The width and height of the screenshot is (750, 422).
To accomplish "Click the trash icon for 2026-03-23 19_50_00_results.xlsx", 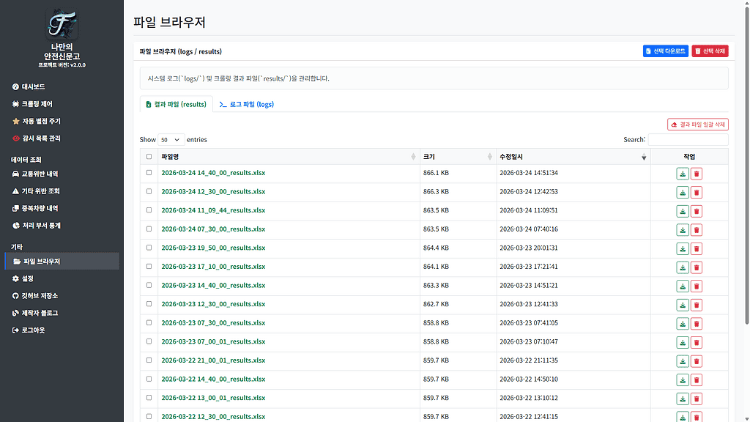I will [696, 248].
